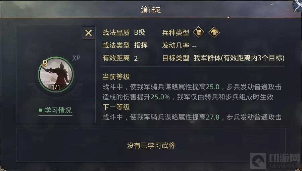Click the 衡轭 title header
Viewport: 302px width, 171px height.
pos(151,10)
